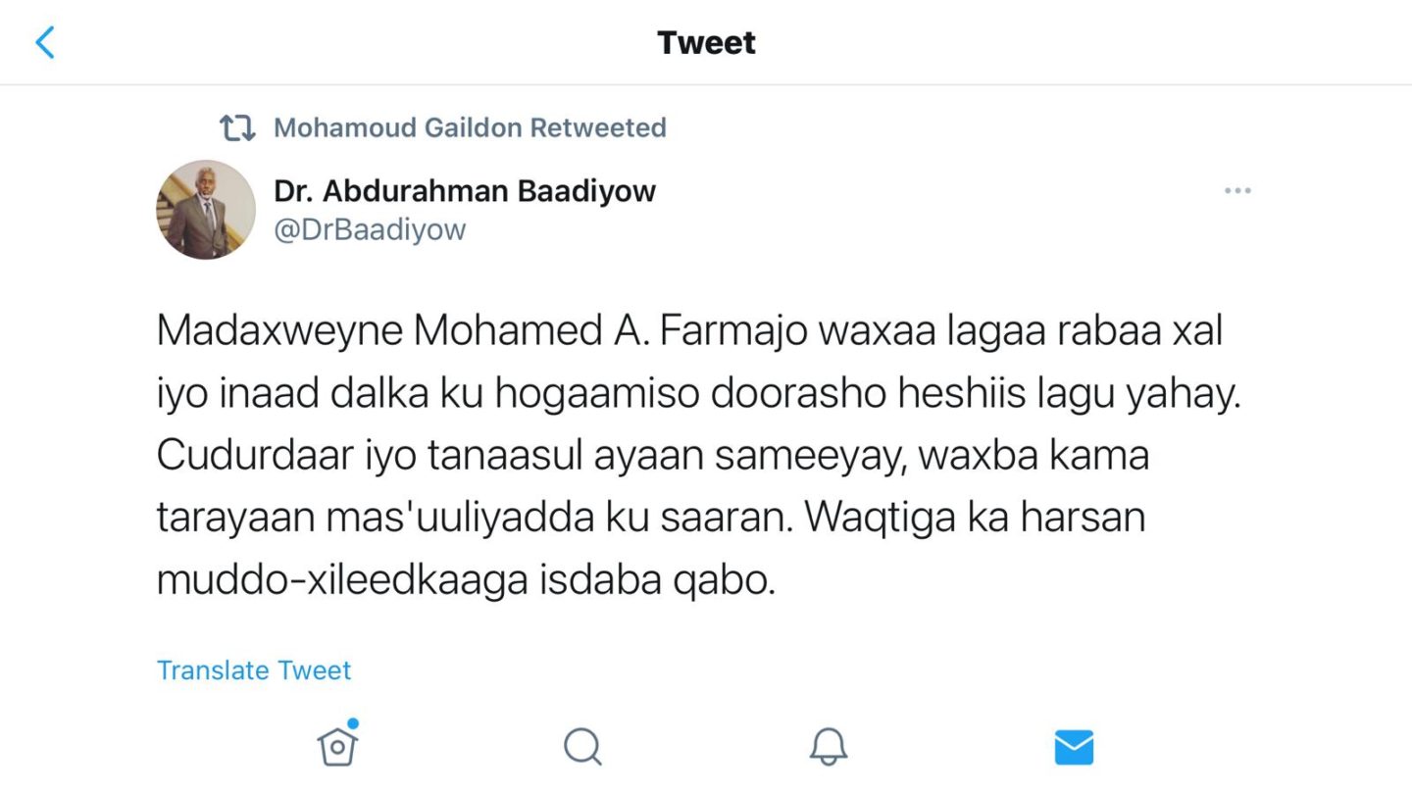This screenshot has height=794, width=1412.
Task: Open the Home tab icon
Action: coord(336,747)
